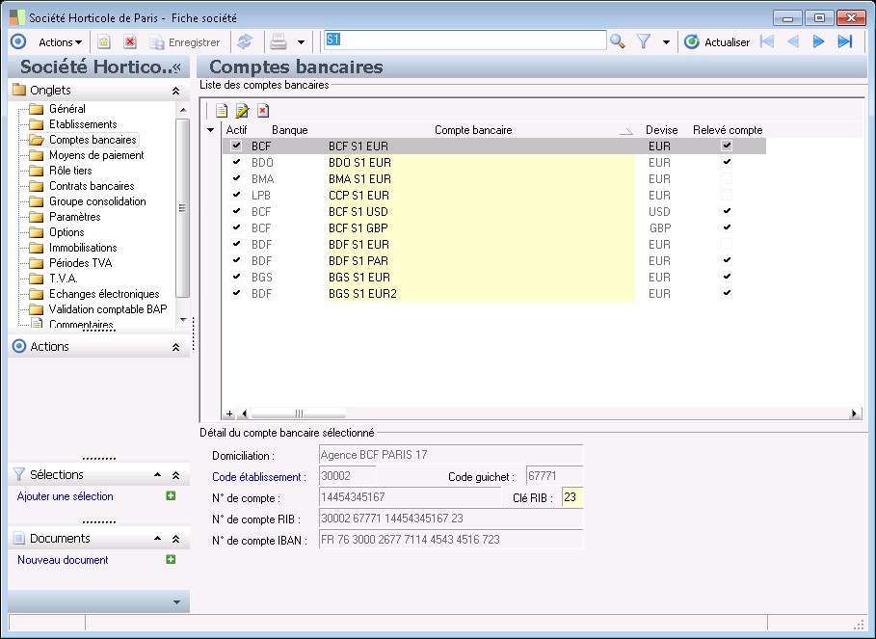Select the Contrats bancaires item

coord(92,186)
